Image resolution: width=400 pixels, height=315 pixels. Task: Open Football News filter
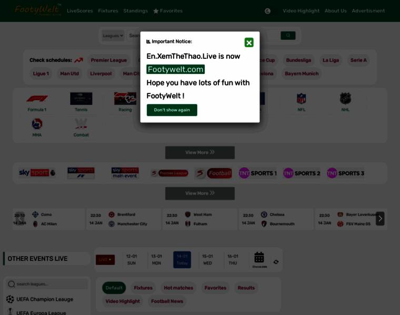167,301
